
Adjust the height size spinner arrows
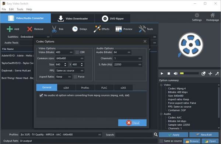tap(82, 64)
